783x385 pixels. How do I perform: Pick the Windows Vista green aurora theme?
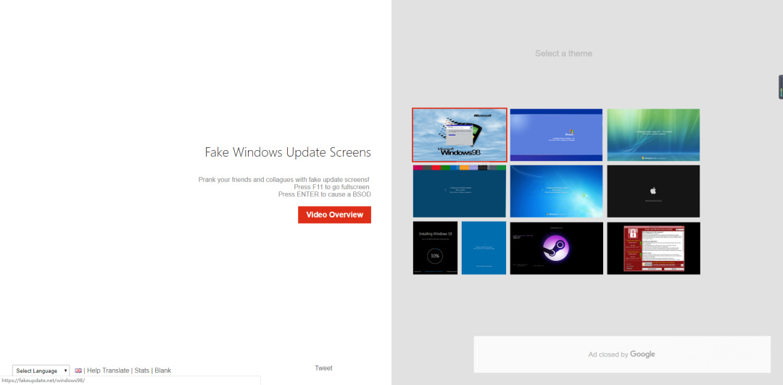pyautogui.click(x=653, y=135)
